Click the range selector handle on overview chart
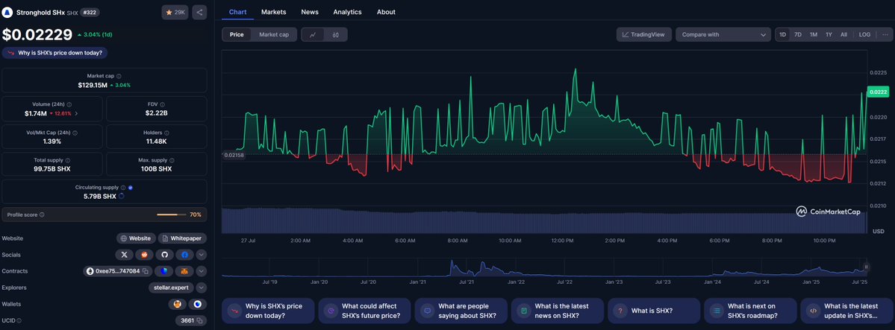Image resolution: width=895 pixels, height=330 pixels. (x=866, y=267)
